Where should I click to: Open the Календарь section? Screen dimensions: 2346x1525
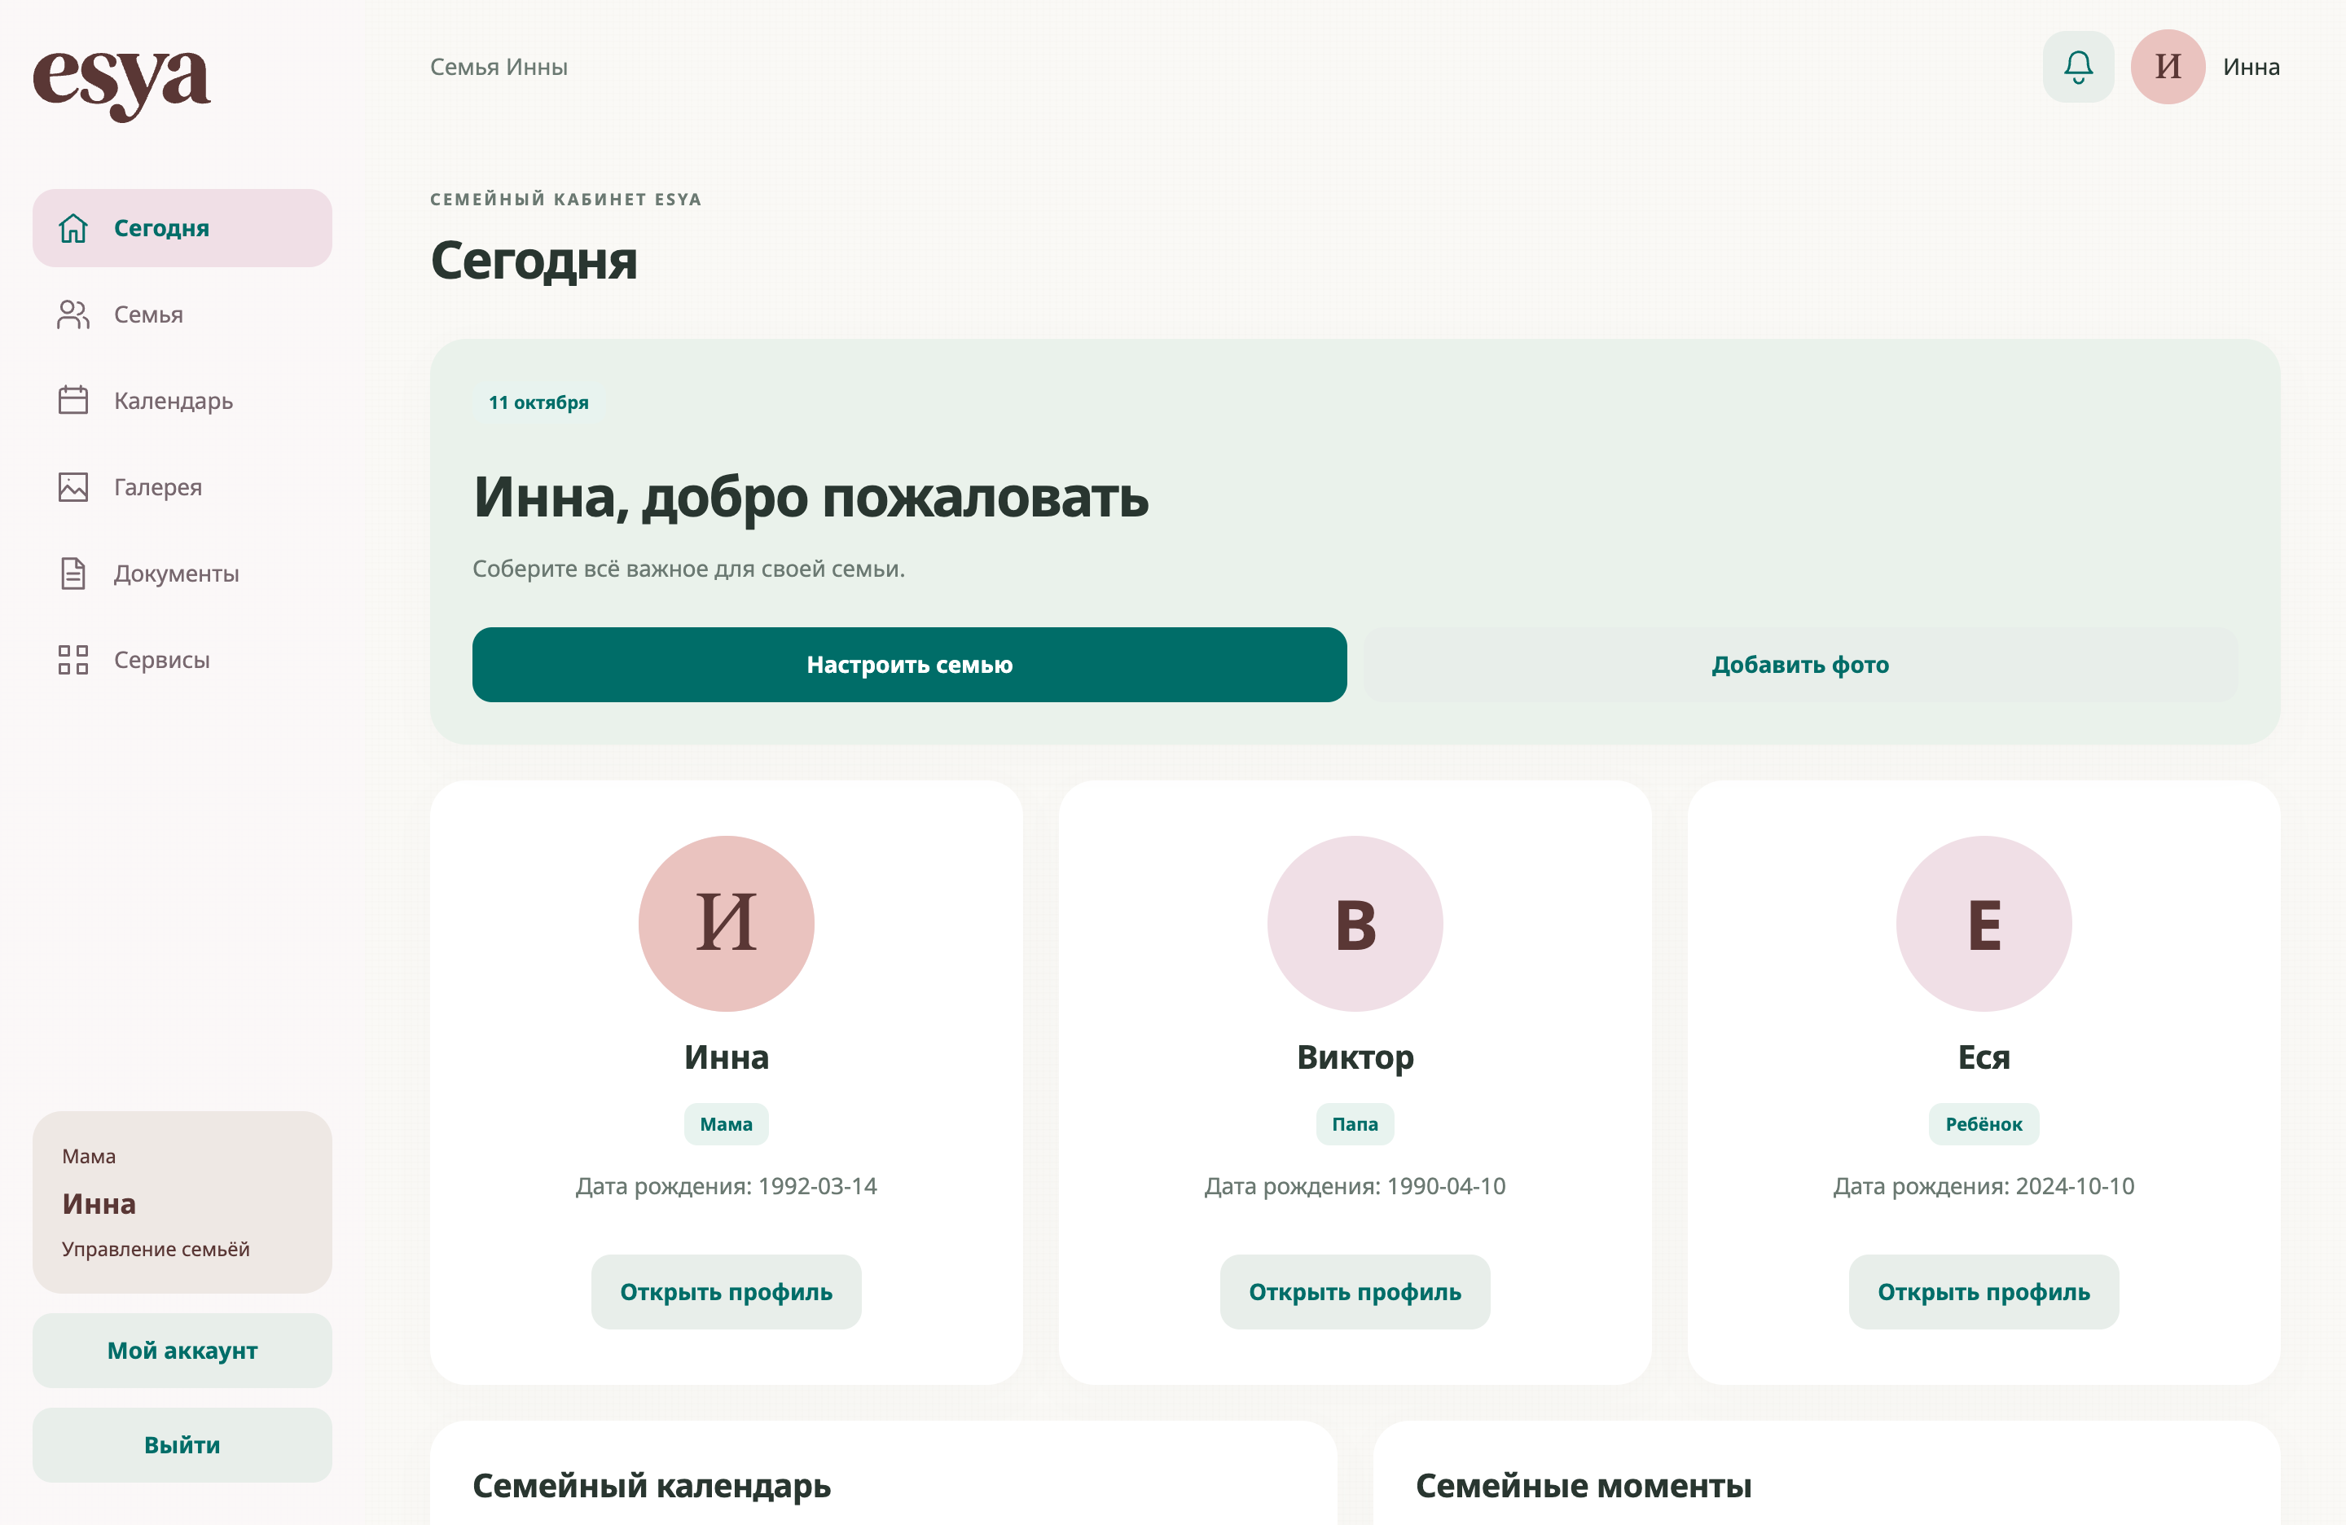[182, 400]
